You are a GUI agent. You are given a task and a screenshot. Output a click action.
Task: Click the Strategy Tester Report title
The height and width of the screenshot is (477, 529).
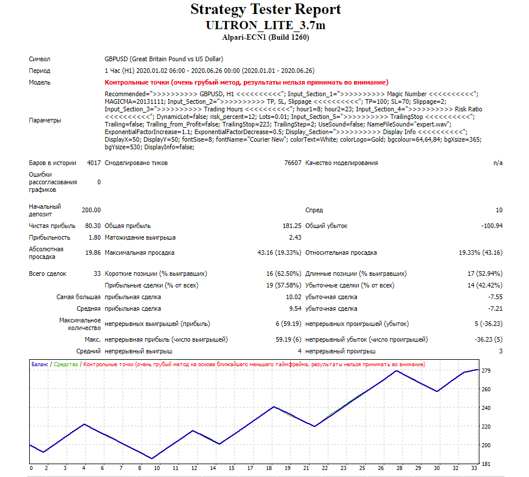[x=265, y=9]
